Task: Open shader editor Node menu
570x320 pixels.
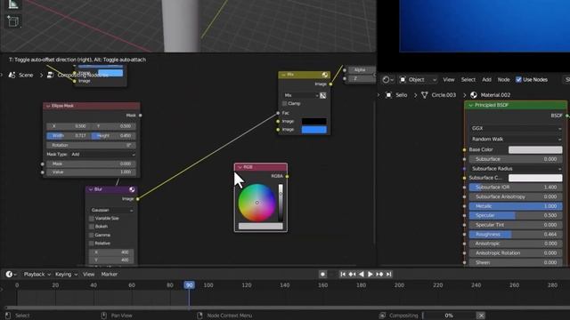Action: (503, 79)
